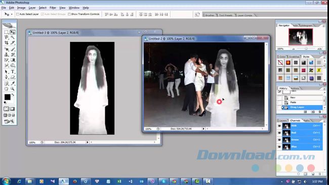This screenshot has width=329, height=185.
Task: Delete current state in History panel
Action: coord(320,112)
